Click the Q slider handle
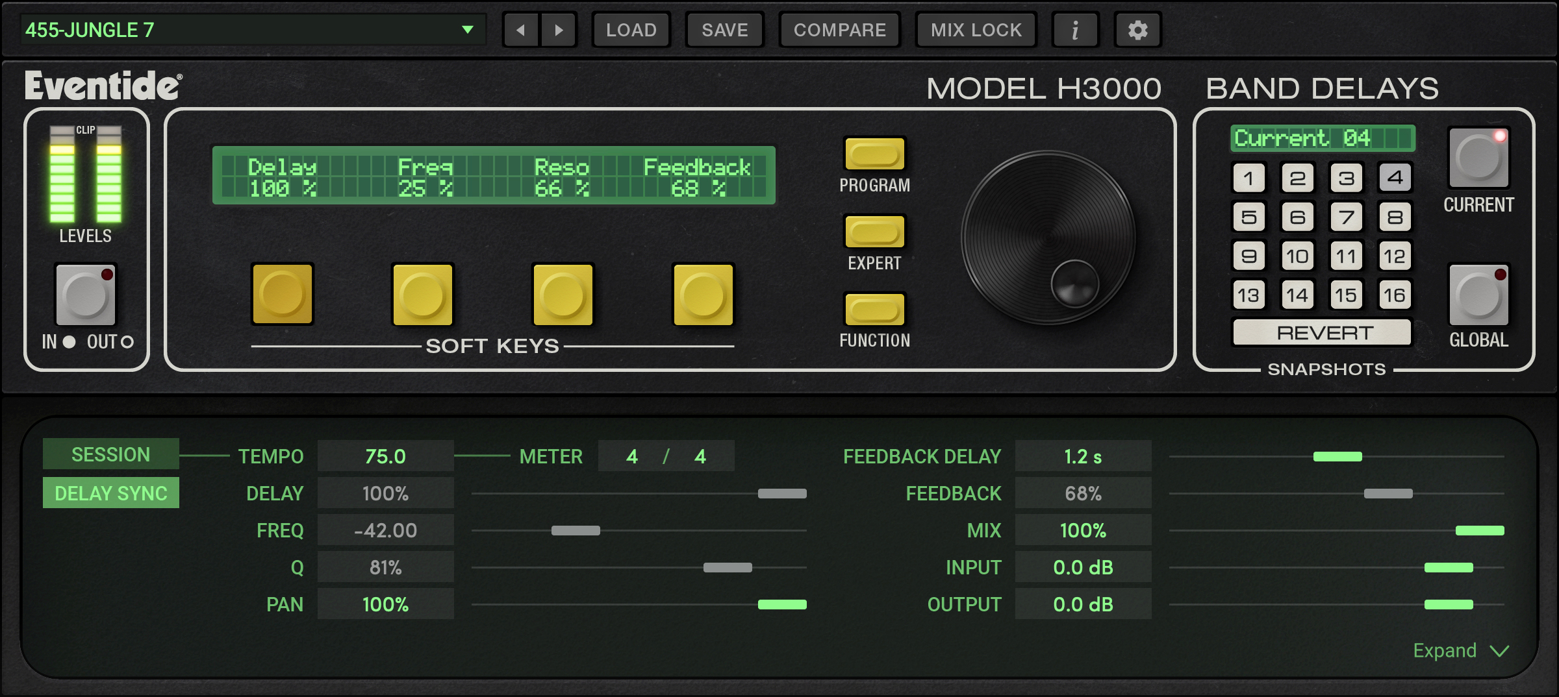1559x697 pixels. click(x=728, y=567)
